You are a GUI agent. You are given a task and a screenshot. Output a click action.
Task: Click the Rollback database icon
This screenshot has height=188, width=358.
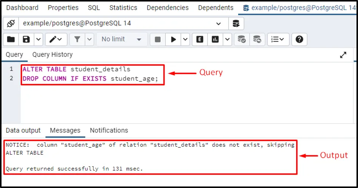pyautogui.click(x=257, y=39)
